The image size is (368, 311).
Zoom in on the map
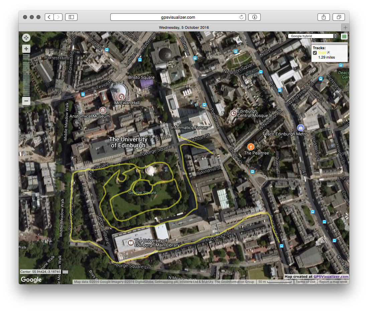click(26, 49)
